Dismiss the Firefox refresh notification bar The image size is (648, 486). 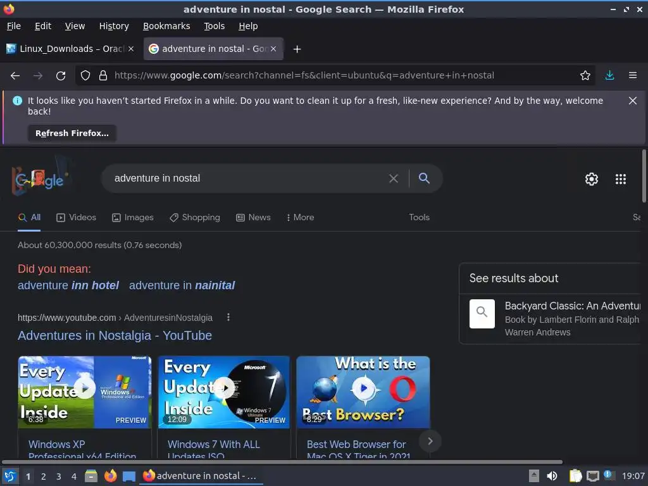pos(632,101)
